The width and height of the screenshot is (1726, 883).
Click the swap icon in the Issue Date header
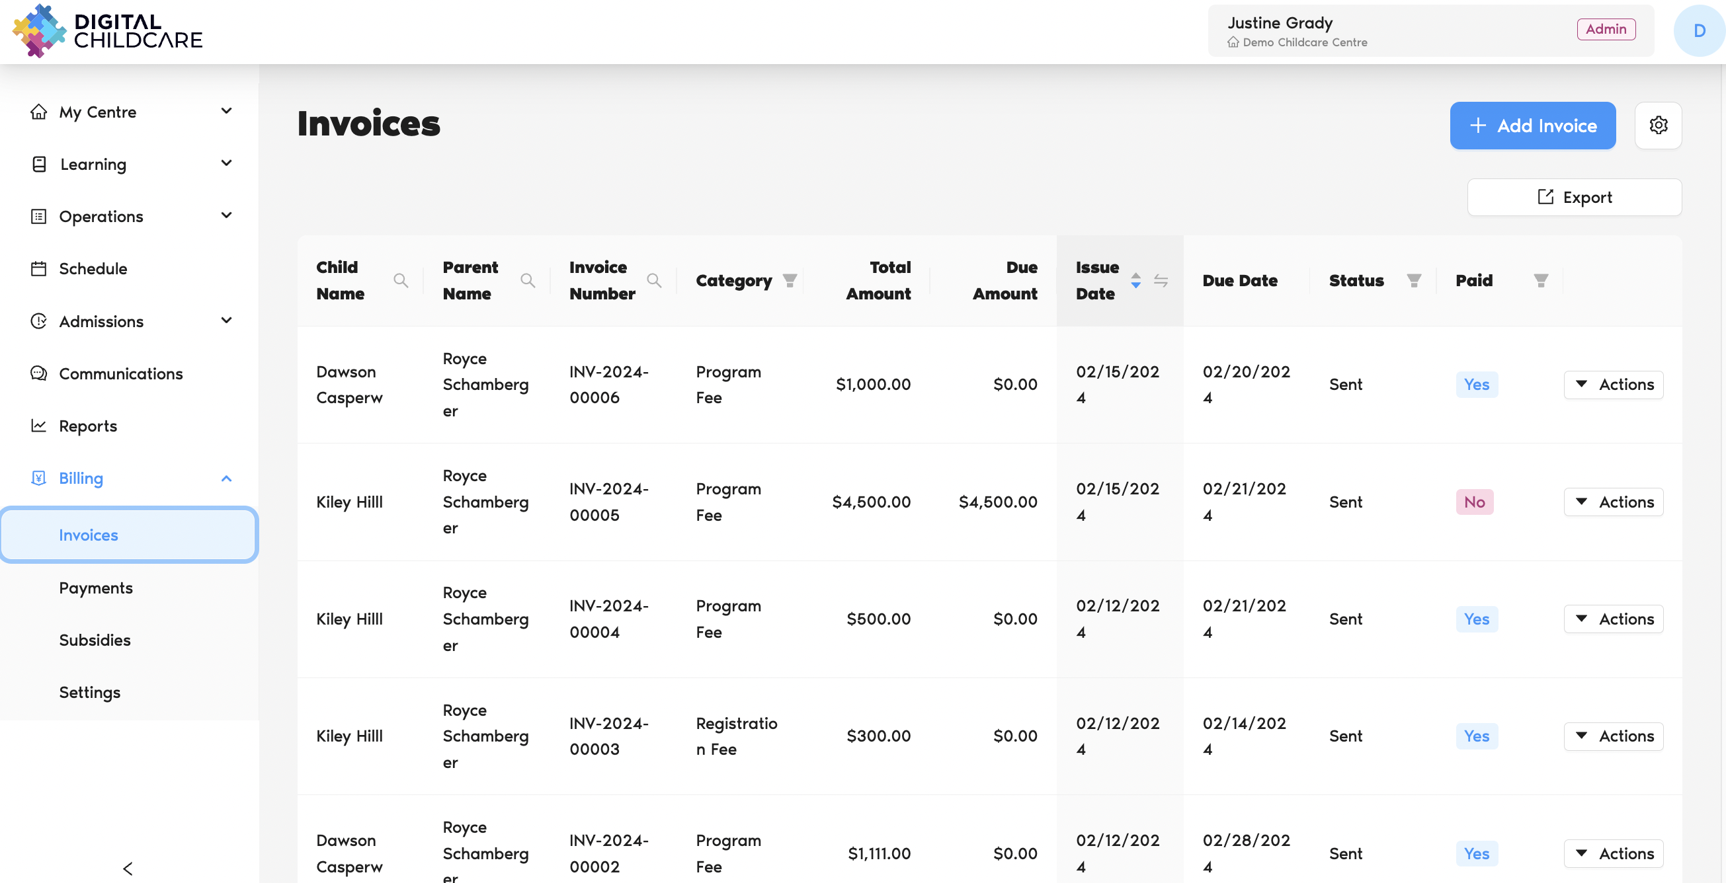(1161, 280)
